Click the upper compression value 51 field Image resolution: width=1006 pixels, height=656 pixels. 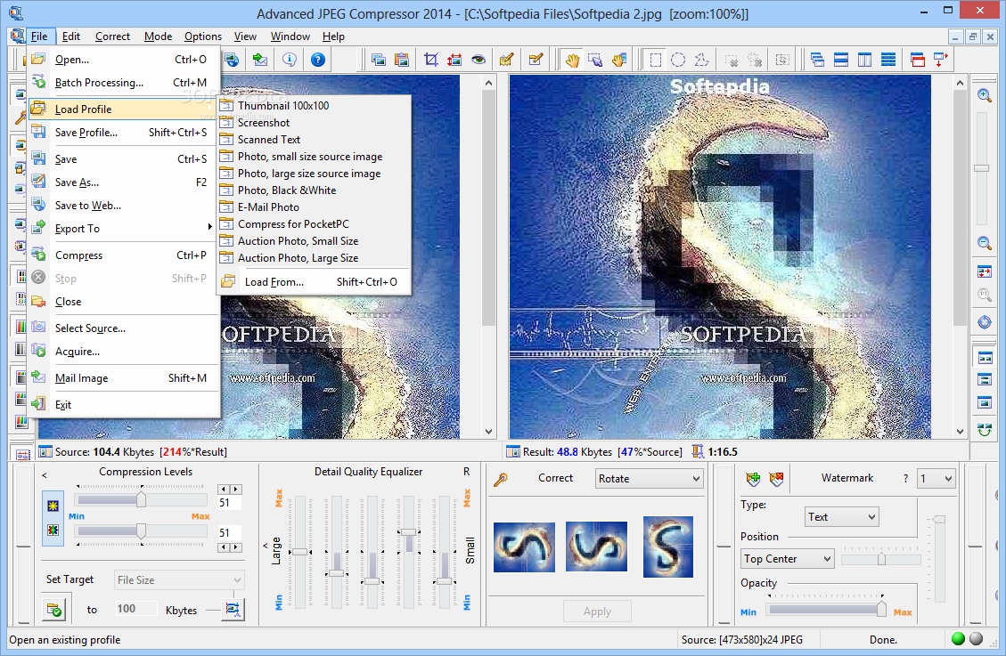229,503
